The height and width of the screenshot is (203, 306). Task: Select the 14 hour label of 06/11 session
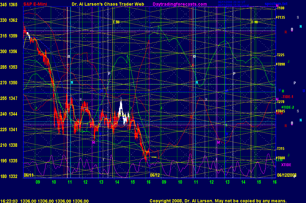[x=117, y=182]
